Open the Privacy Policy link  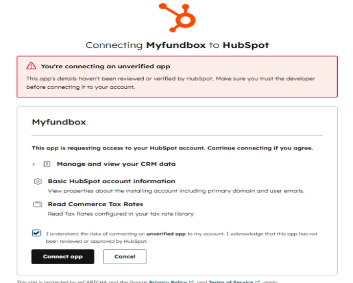pos(168,281)
